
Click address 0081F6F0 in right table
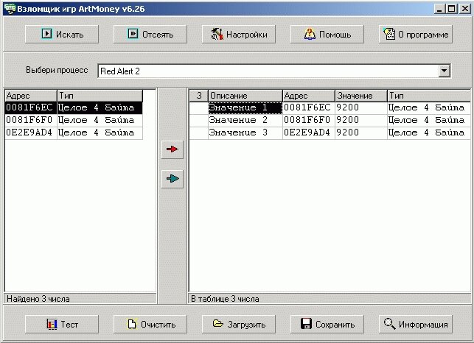pos(309,120)
